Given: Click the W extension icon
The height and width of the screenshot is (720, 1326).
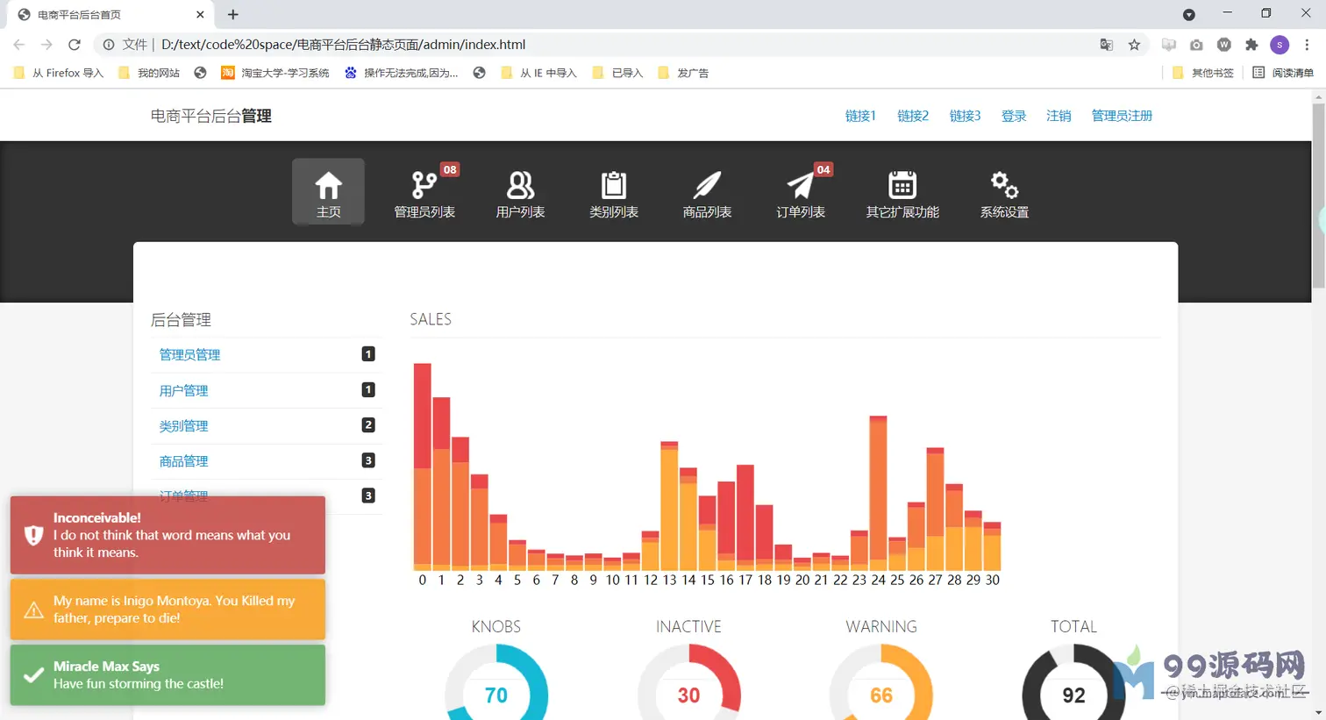Looking at the screenshot, I should 1224,45.
